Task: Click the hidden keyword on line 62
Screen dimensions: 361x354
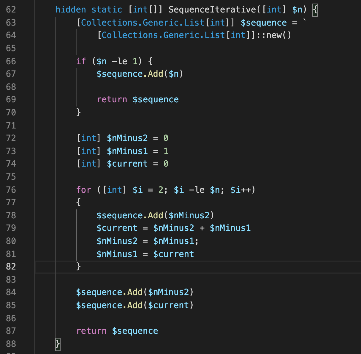Action: click(70, 10)
